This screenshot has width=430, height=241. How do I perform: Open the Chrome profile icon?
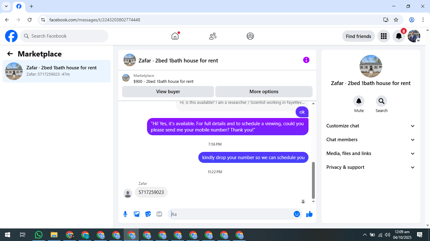[412, 20]
